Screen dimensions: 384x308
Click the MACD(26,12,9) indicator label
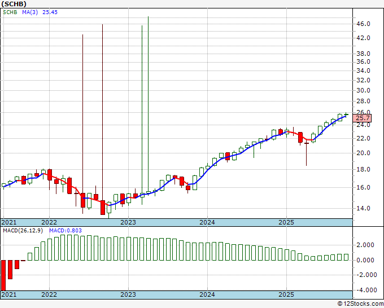[23, 231]
